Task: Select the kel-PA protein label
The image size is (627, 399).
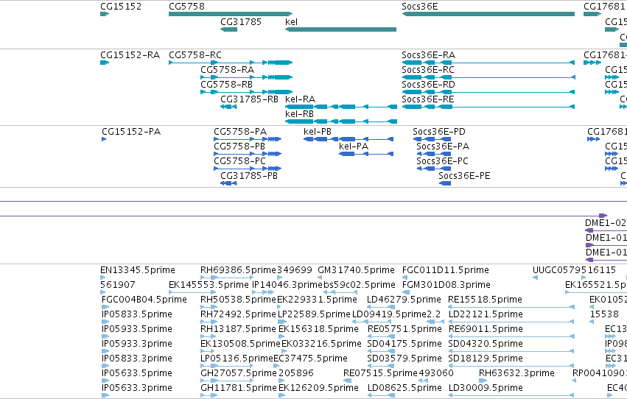Action: (x=354, y=146)
